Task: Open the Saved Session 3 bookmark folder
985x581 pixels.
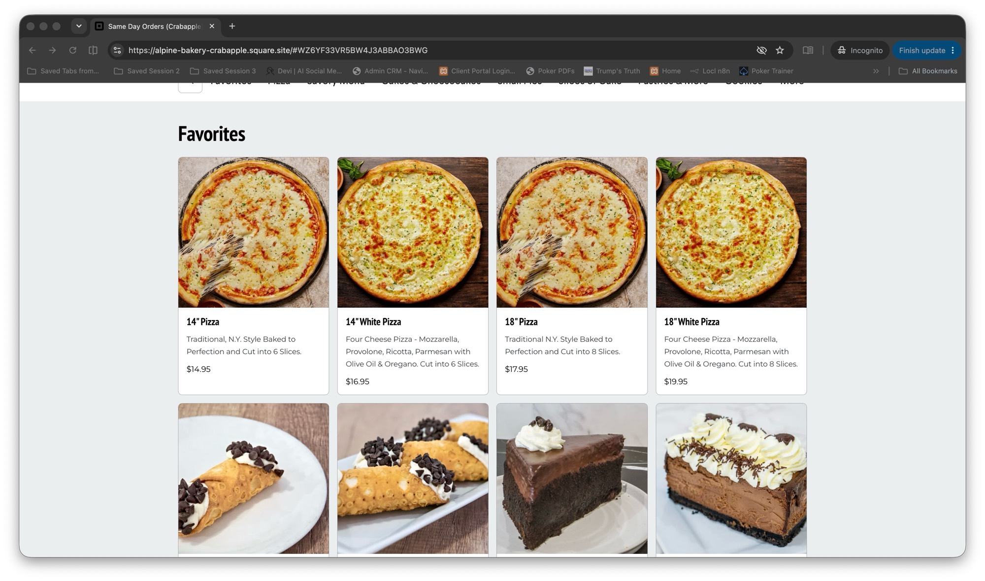Action: (x=223, y=71)
